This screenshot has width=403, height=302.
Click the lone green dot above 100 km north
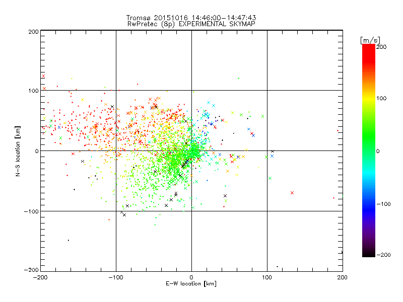coord(238,79)
